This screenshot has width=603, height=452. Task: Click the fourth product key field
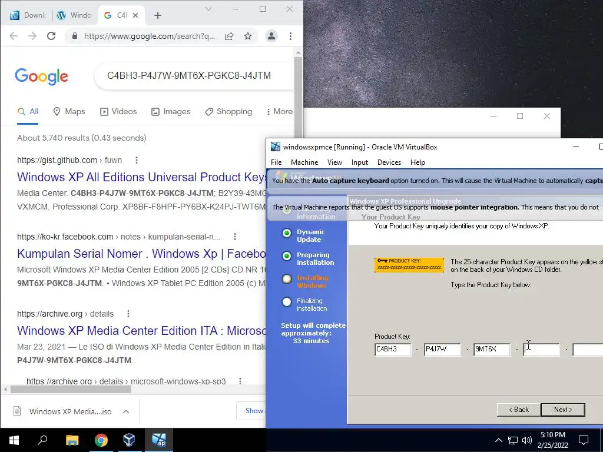(542, 350)
